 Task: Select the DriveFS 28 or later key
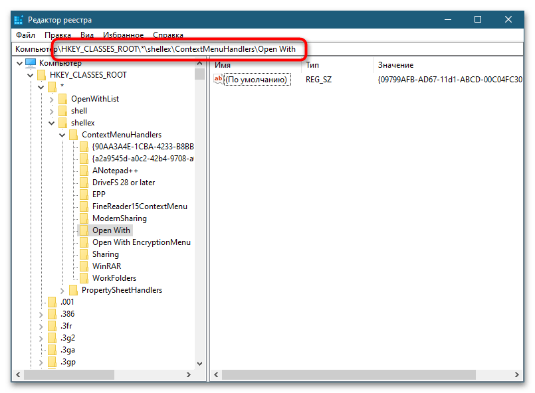pyautogui.click(x=124, y=183)
